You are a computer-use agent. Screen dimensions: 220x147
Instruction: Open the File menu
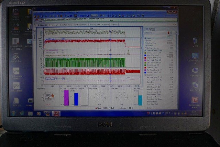pyautogui.click(x=36, y=12)
